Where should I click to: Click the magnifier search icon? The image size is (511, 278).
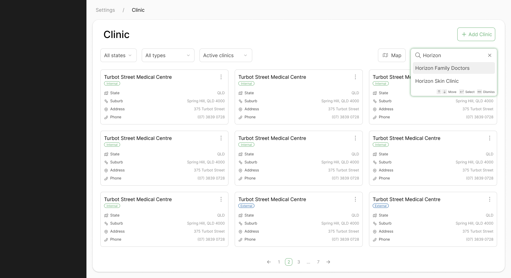tap(418, 55)
